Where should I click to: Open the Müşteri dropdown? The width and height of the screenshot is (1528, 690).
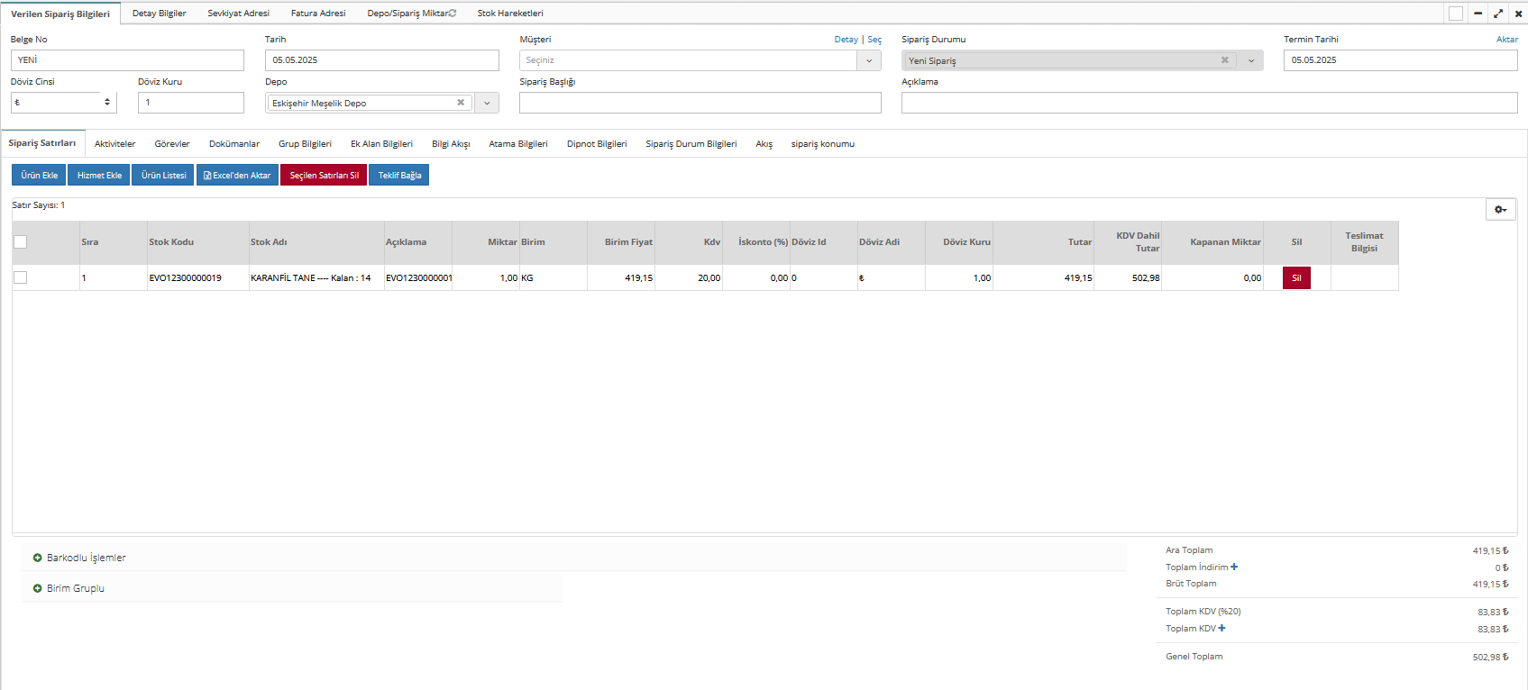869,60
